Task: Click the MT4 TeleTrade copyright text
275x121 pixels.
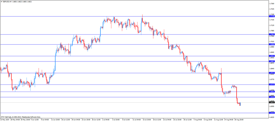Action: (21, 117)
